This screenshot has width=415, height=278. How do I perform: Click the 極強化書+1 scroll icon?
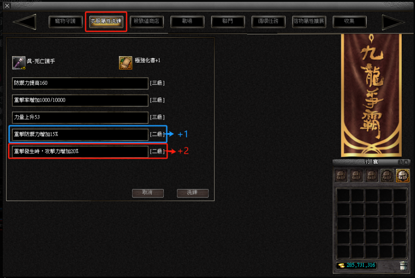pos(126,63)
